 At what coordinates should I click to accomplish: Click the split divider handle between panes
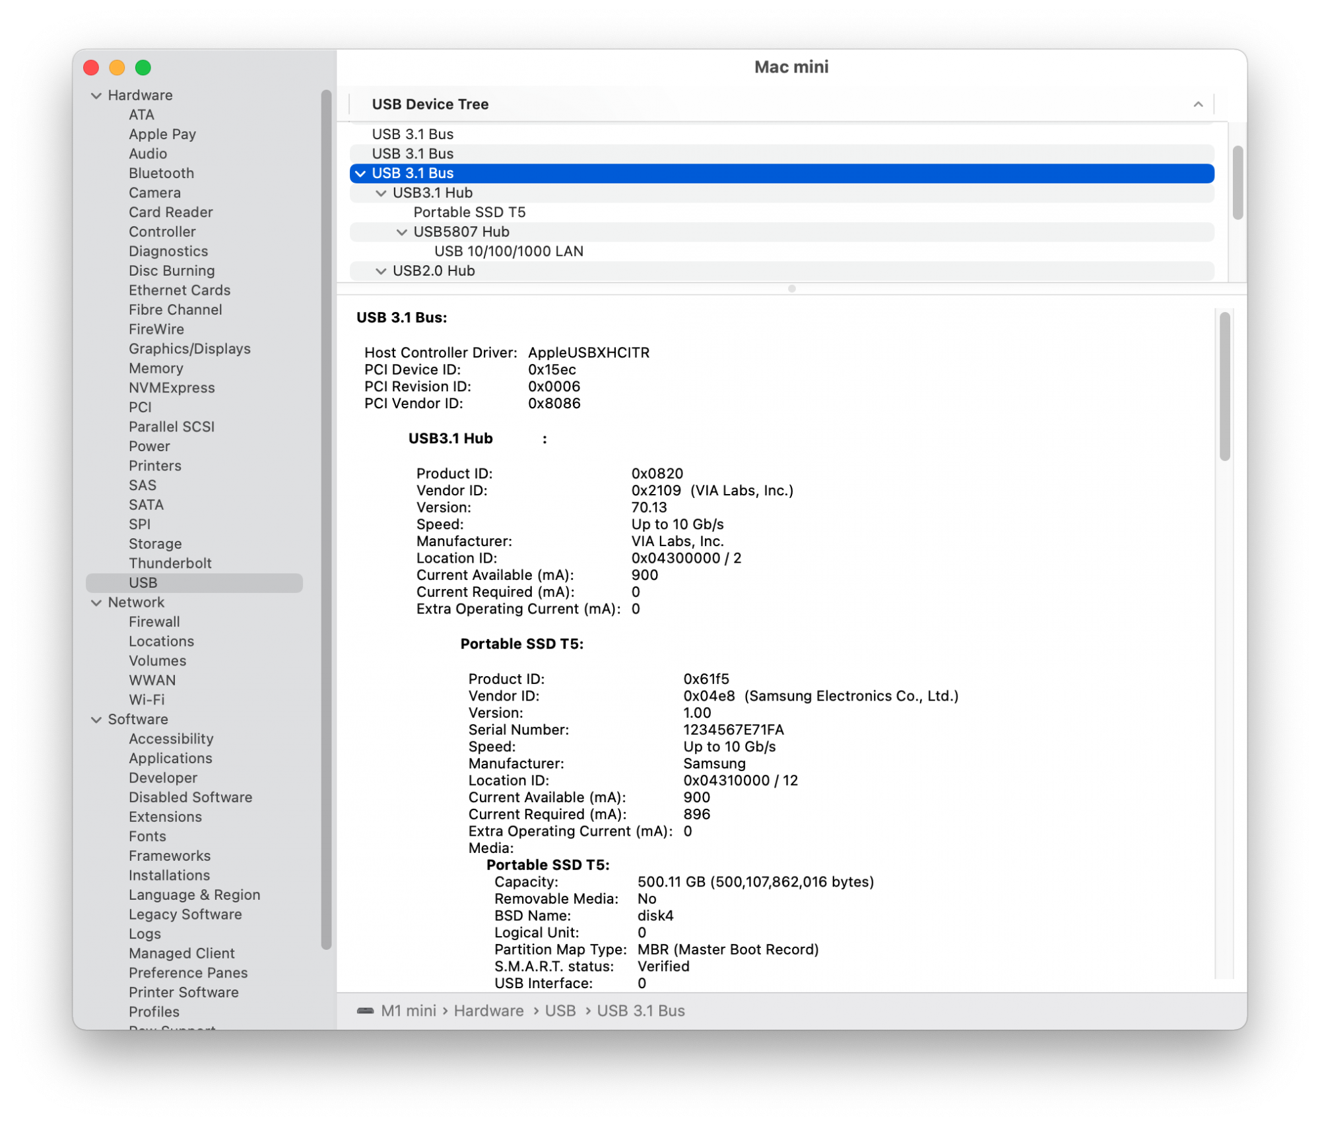791,289
